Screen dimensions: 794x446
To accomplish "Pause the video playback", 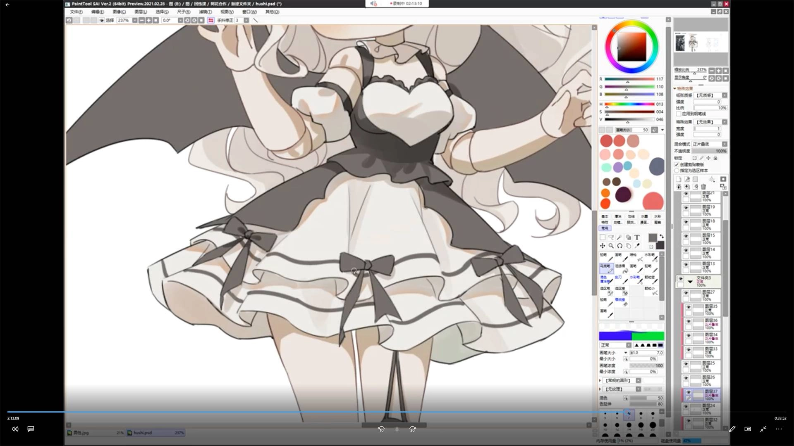I will (x=397, y=429).
